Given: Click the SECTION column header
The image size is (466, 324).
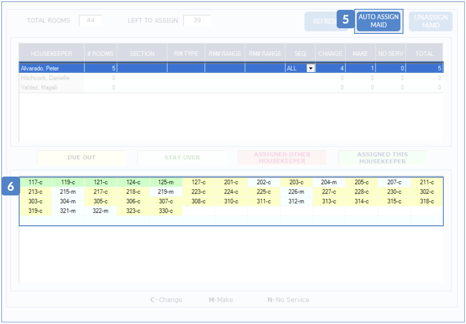Looking at the screenshot, I should pos(142,54).
